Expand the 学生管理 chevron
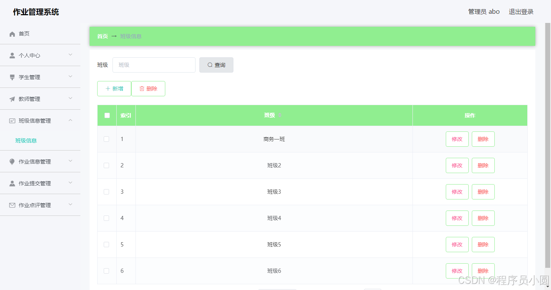The width and height of the screenshot is (551, 290). pos(70,77)
